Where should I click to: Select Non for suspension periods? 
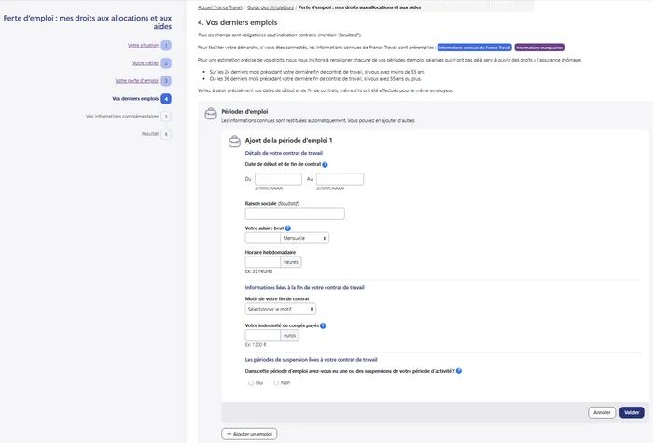pos(276,383)
